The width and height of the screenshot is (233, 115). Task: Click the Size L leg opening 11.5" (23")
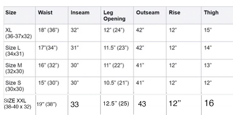click(116, 48)
